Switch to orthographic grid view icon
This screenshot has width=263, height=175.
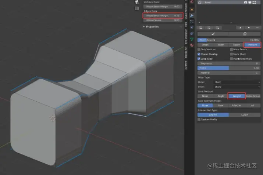pyautogui.click(x=137, y=8)
